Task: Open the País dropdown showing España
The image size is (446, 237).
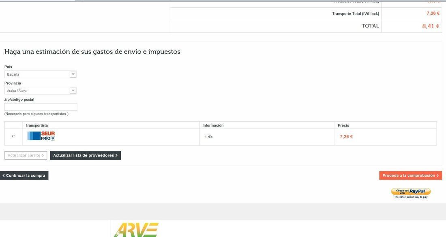Action: pos(41,74)
